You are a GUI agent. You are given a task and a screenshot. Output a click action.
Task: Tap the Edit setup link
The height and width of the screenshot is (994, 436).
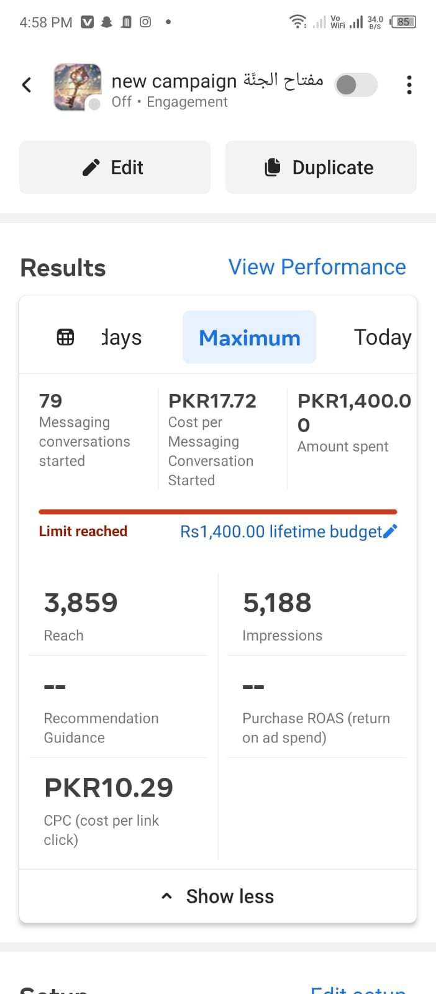358,989
